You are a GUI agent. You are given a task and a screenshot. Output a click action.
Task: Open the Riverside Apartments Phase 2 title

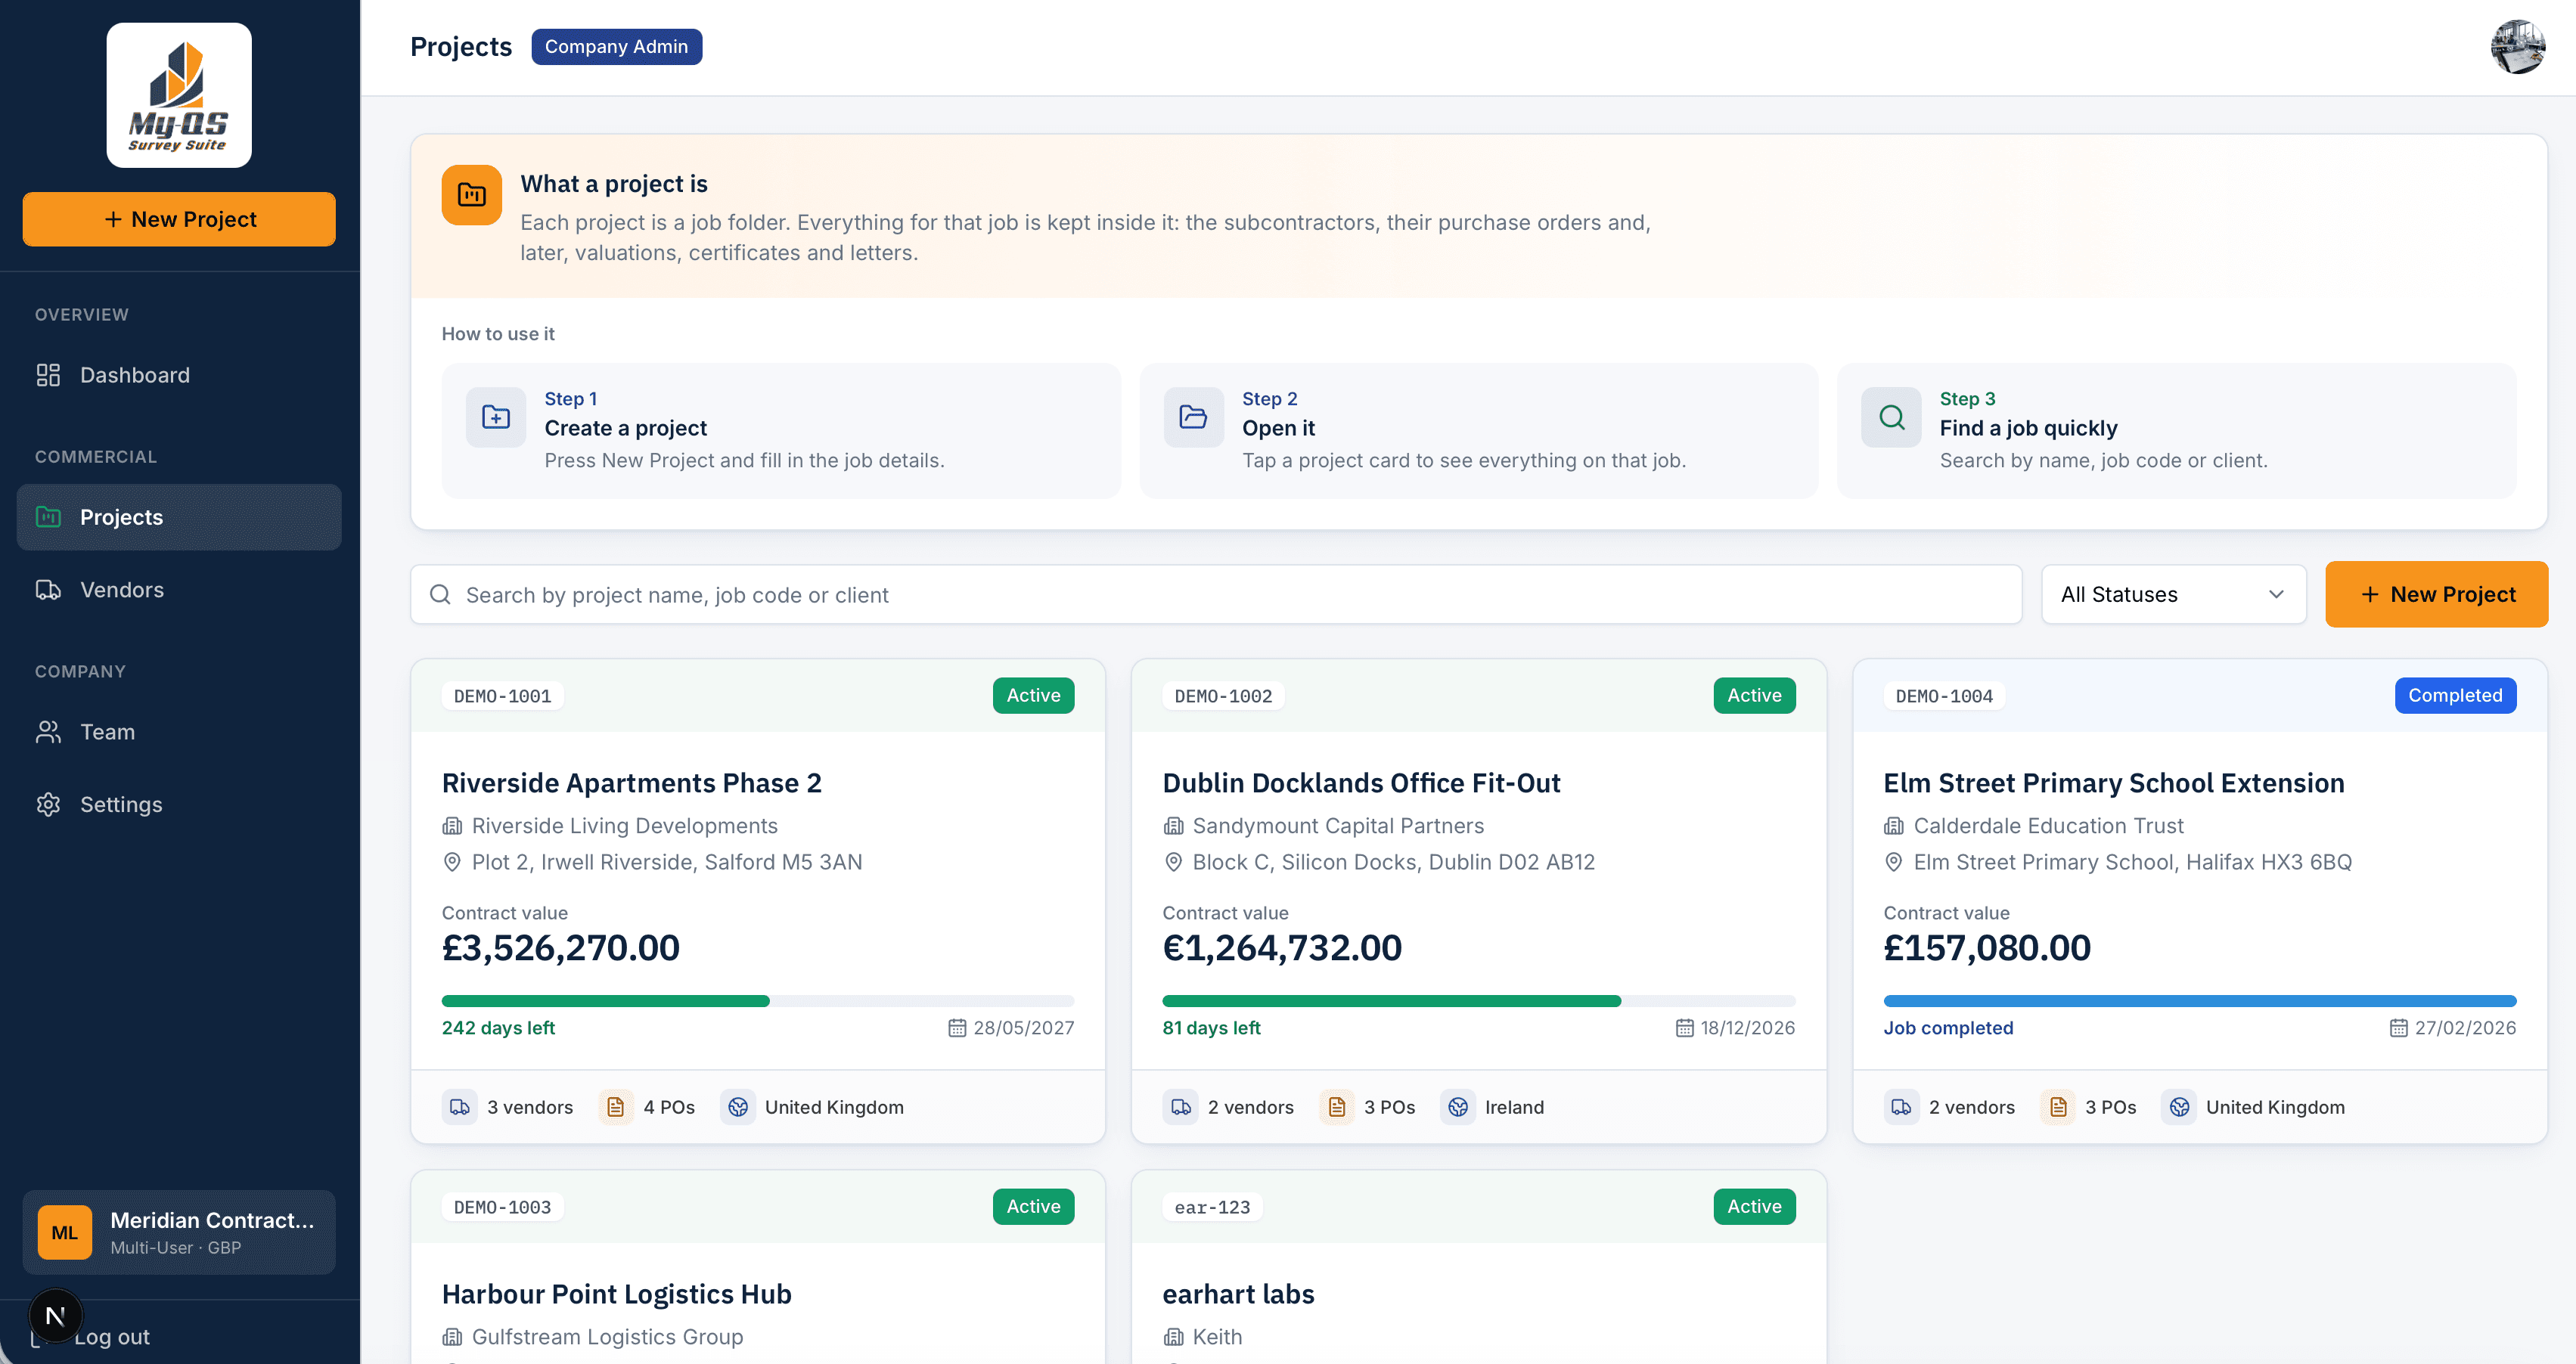coord(632,783)
